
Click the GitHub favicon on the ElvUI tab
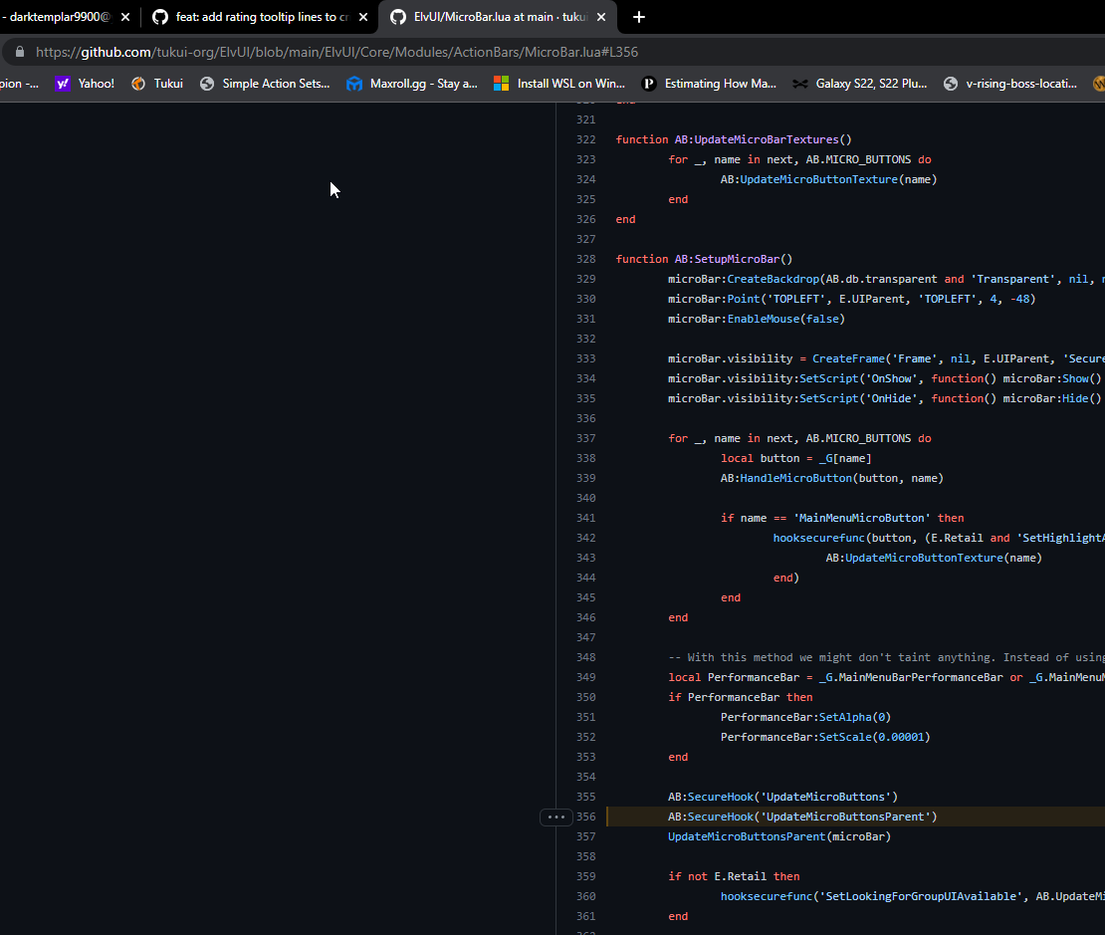[x=398, y=17]
